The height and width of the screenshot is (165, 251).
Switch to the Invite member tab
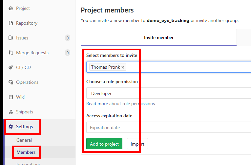(x=158, y=37)
